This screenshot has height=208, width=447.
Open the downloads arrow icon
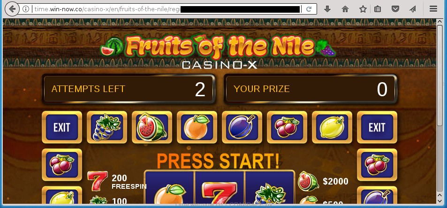[327, 9]
